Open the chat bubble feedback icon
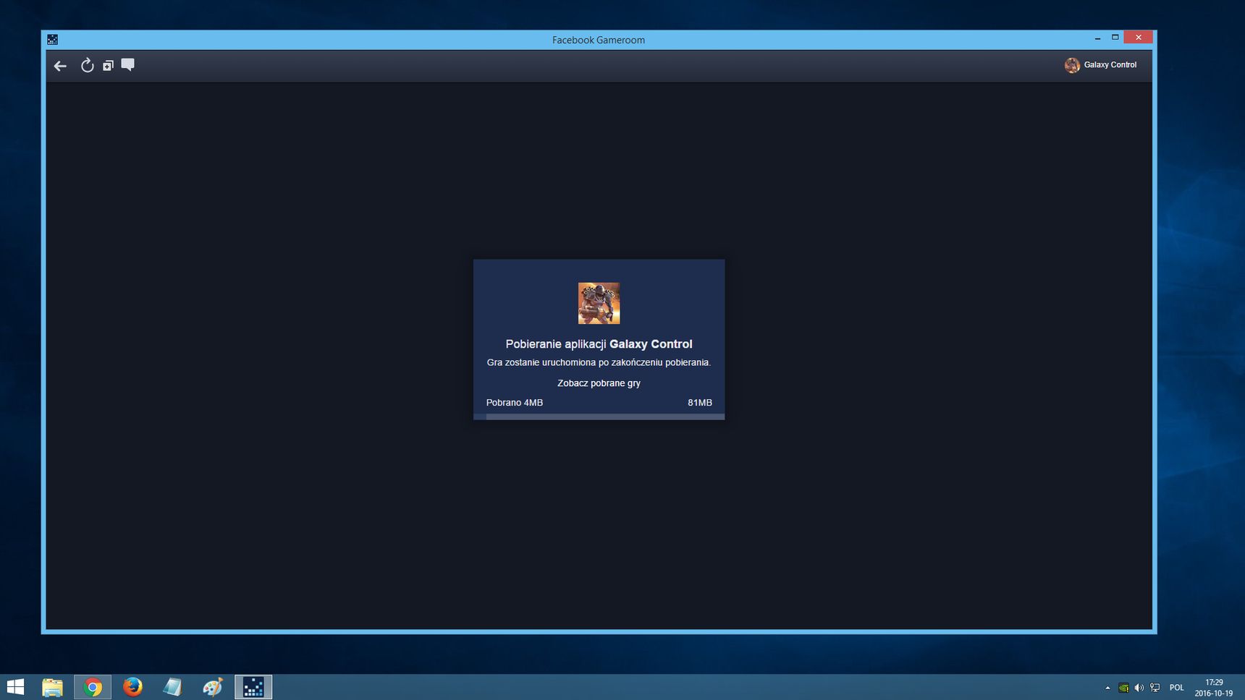This screenshot has width=1245, height=700. 128,65
